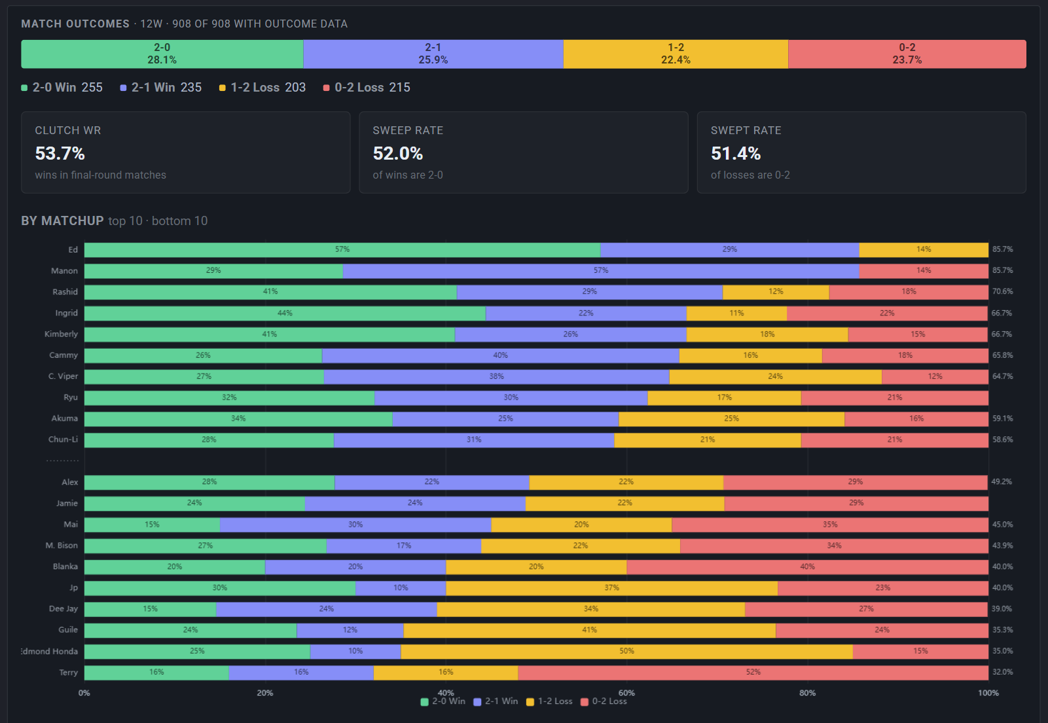
Task: Click the 'C. Viper' matchup row label
Action: coord(63,376)
